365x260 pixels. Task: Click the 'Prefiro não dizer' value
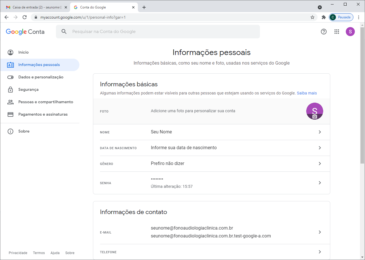168,163
